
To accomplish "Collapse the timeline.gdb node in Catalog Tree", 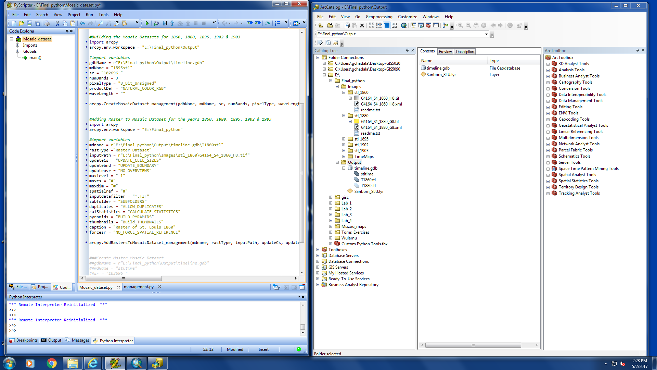I will pyautogui.click(x=344, y=168).
